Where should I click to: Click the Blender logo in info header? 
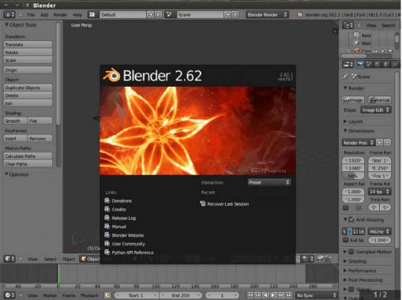click(x=300, y=15)
